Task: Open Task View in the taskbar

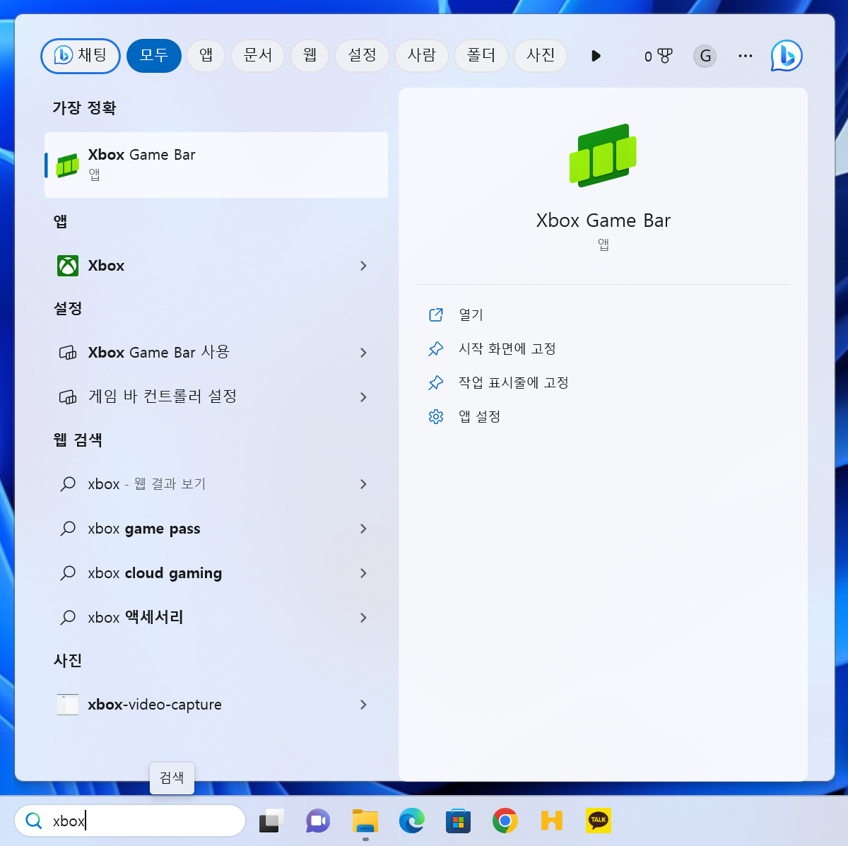Action: click(x=271, y=821)
